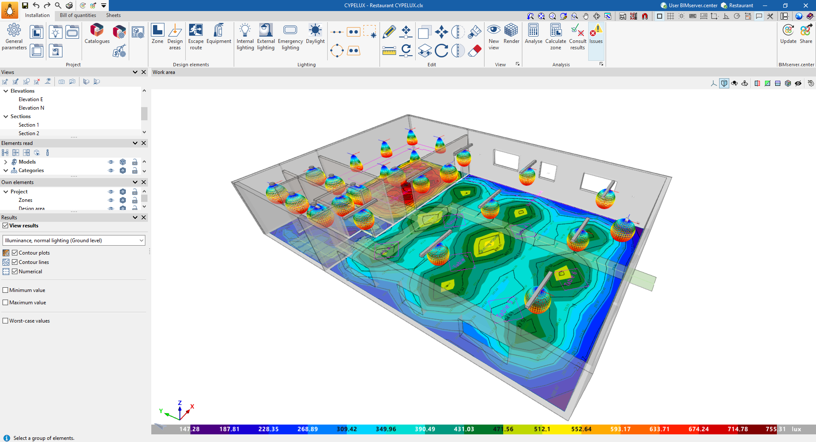Enable the Maximum value checkbox

point(6,303)
